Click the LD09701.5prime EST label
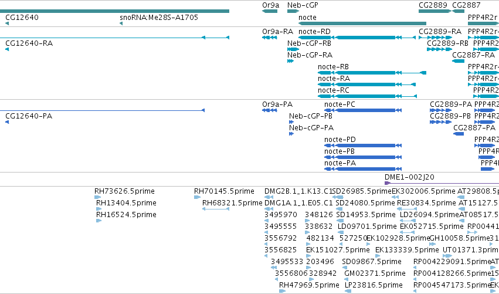 tap(367, 227)
